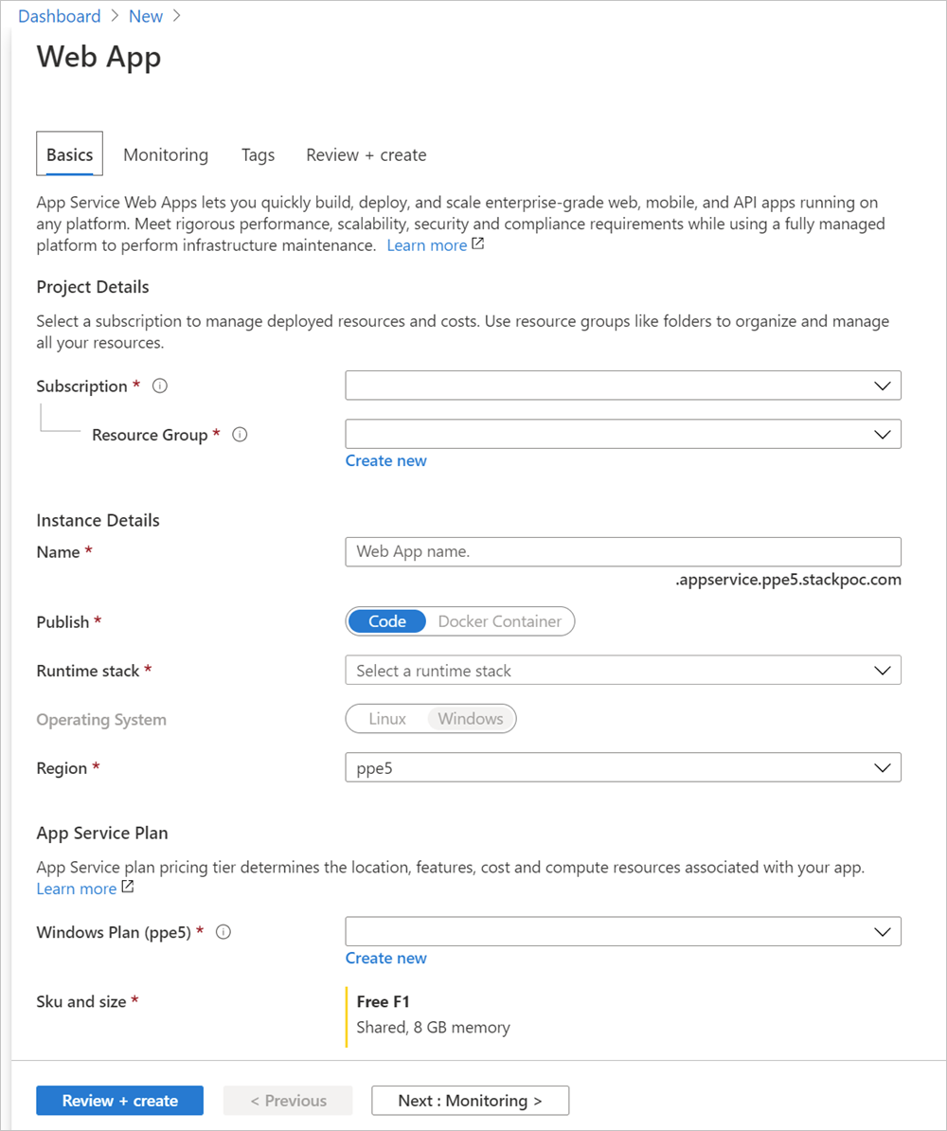The image size is (947, 1131).
Task: Click the Subscription info icon
Action: (159, 386)
